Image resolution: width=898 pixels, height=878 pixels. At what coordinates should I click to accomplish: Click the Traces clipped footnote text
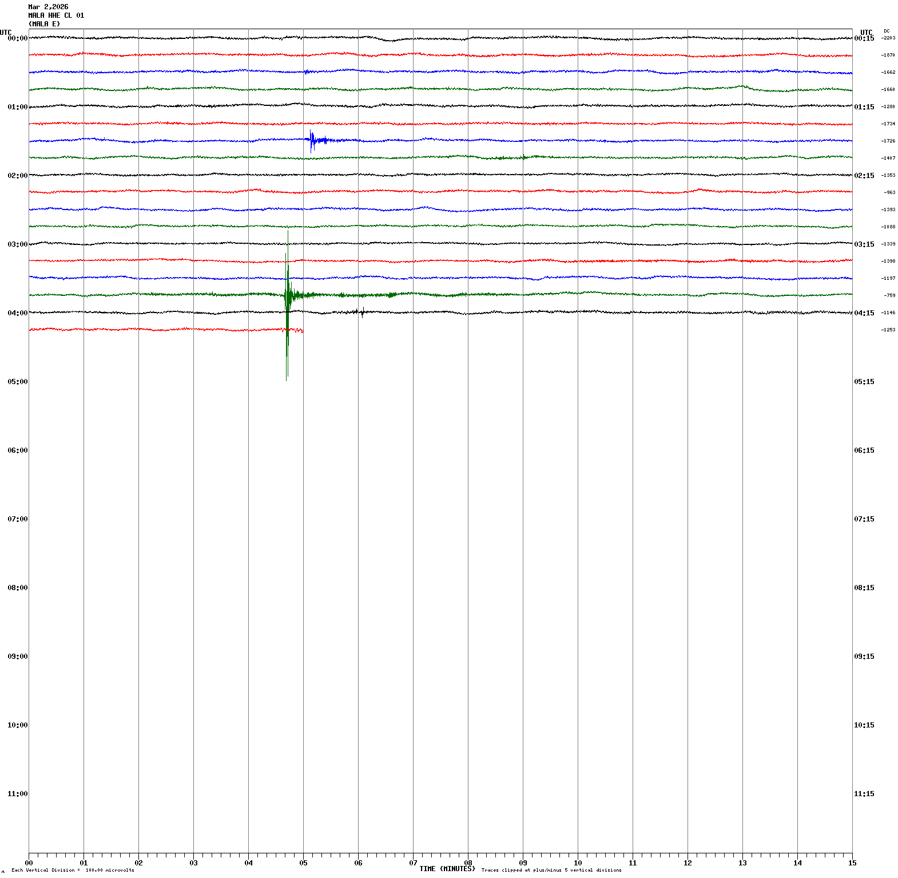pyautogui.click(x=551, y=871)
